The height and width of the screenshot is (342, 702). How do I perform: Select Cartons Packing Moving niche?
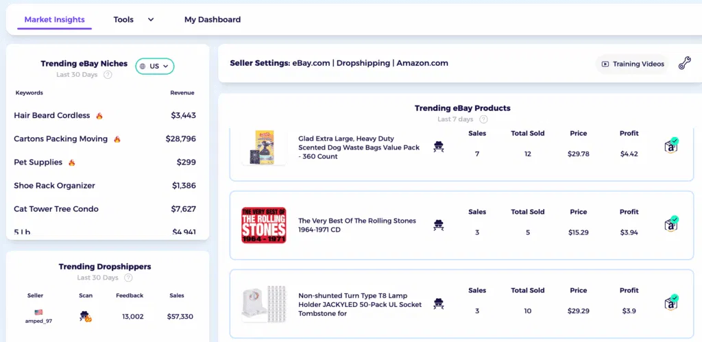pyautogui.click(x=60, y=138)
